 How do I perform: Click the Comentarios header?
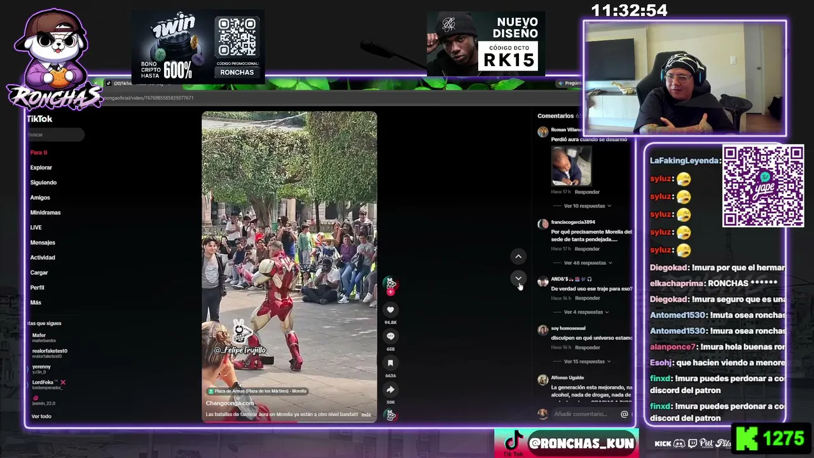[x=556, y=116]
